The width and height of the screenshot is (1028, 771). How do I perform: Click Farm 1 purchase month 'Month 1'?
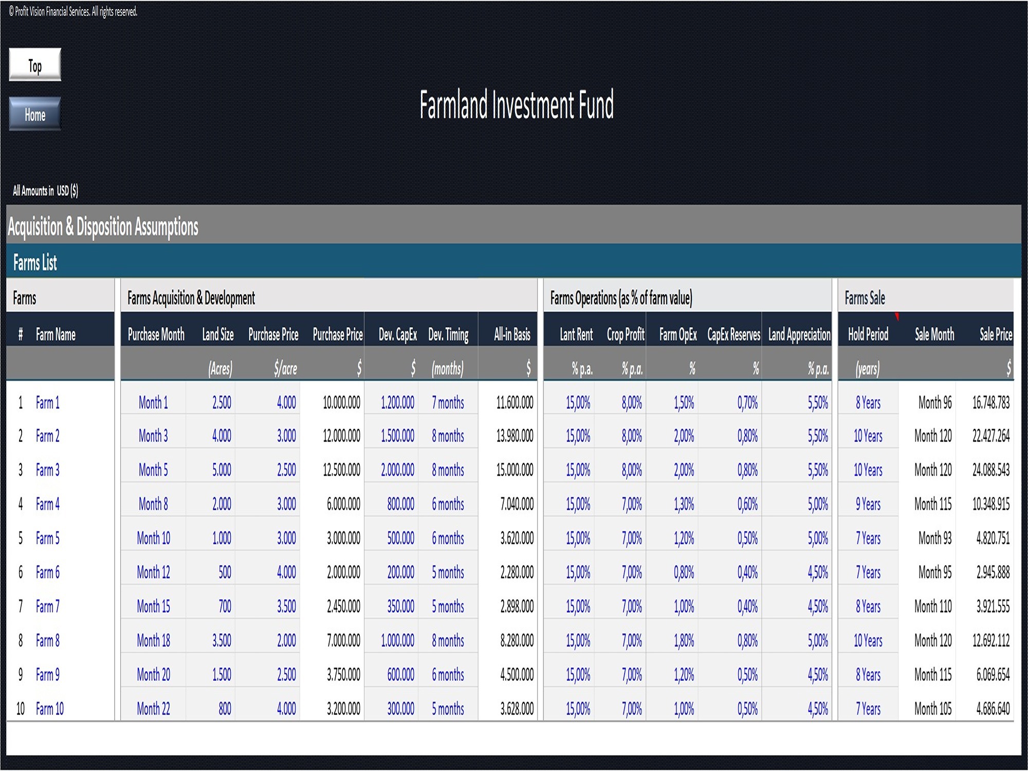click(153, 402)
